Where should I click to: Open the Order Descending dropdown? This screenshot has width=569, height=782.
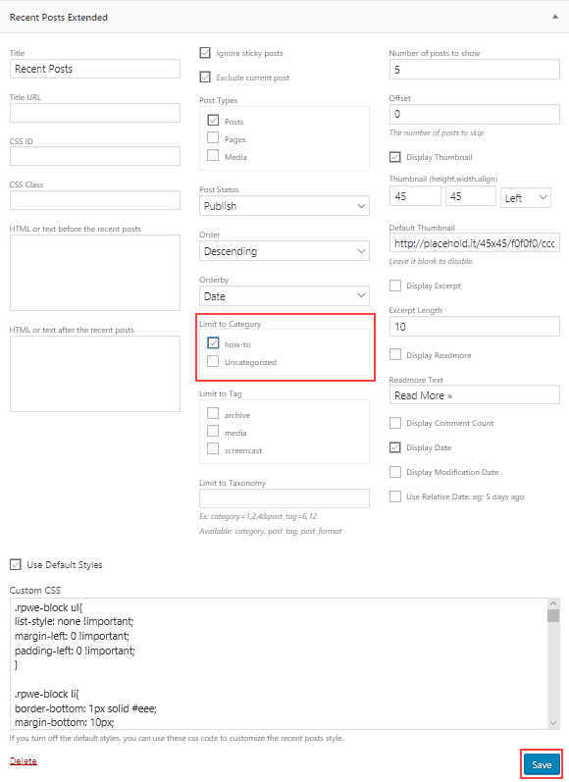point(284,251)
